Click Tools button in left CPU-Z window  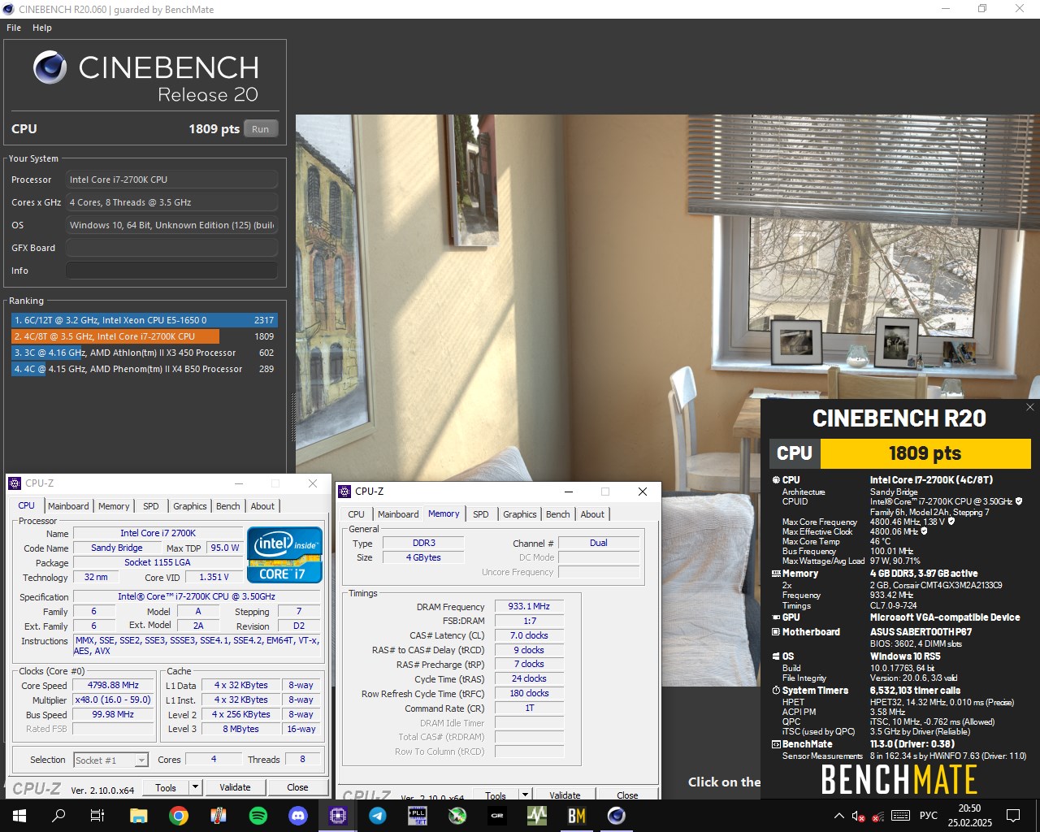click(166, 787)
